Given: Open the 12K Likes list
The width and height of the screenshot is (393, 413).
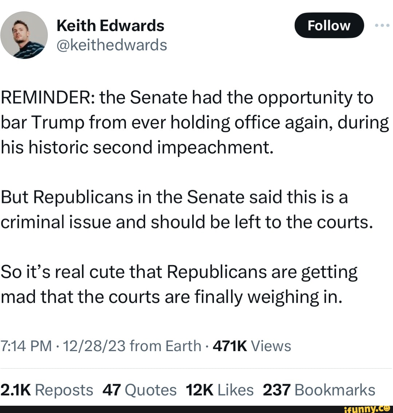Looking at the screenshot, I should 219,389.
